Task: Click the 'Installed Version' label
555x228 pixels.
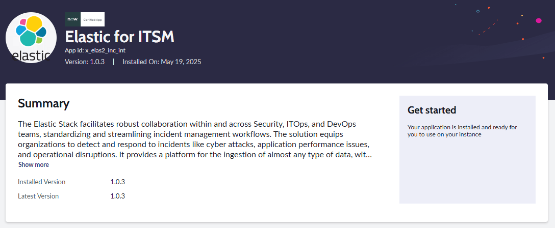Action: click(x=42, y=182)
